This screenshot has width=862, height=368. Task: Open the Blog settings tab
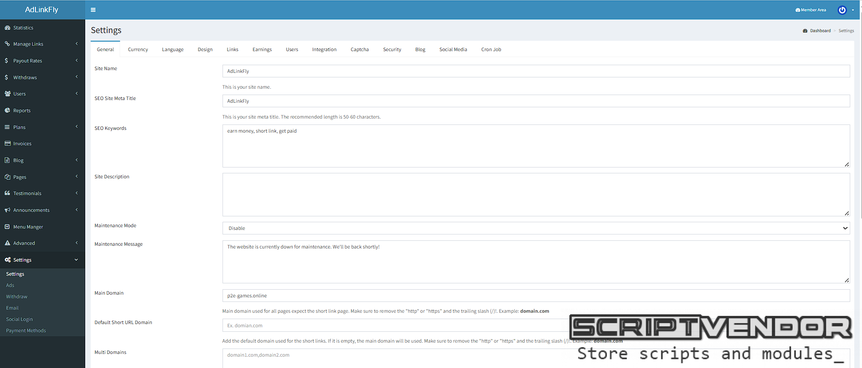pyautogui.click(x=420, y=49)
